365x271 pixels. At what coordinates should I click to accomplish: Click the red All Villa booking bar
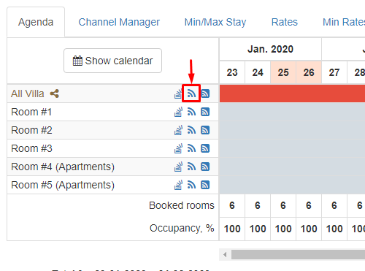tap(292, 93)
